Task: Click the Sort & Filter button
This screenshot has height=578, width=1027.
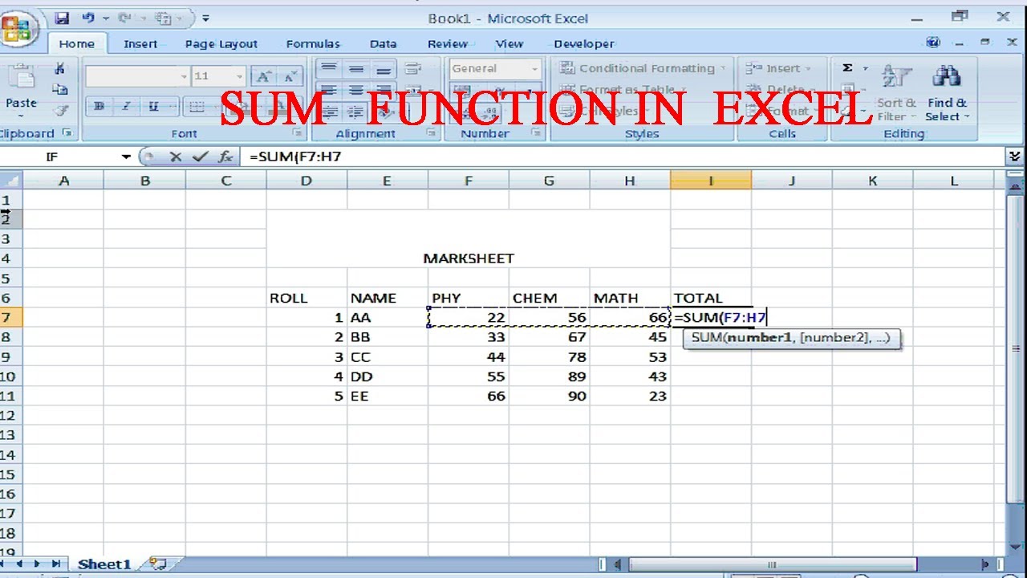Action: tap(896, 92)
